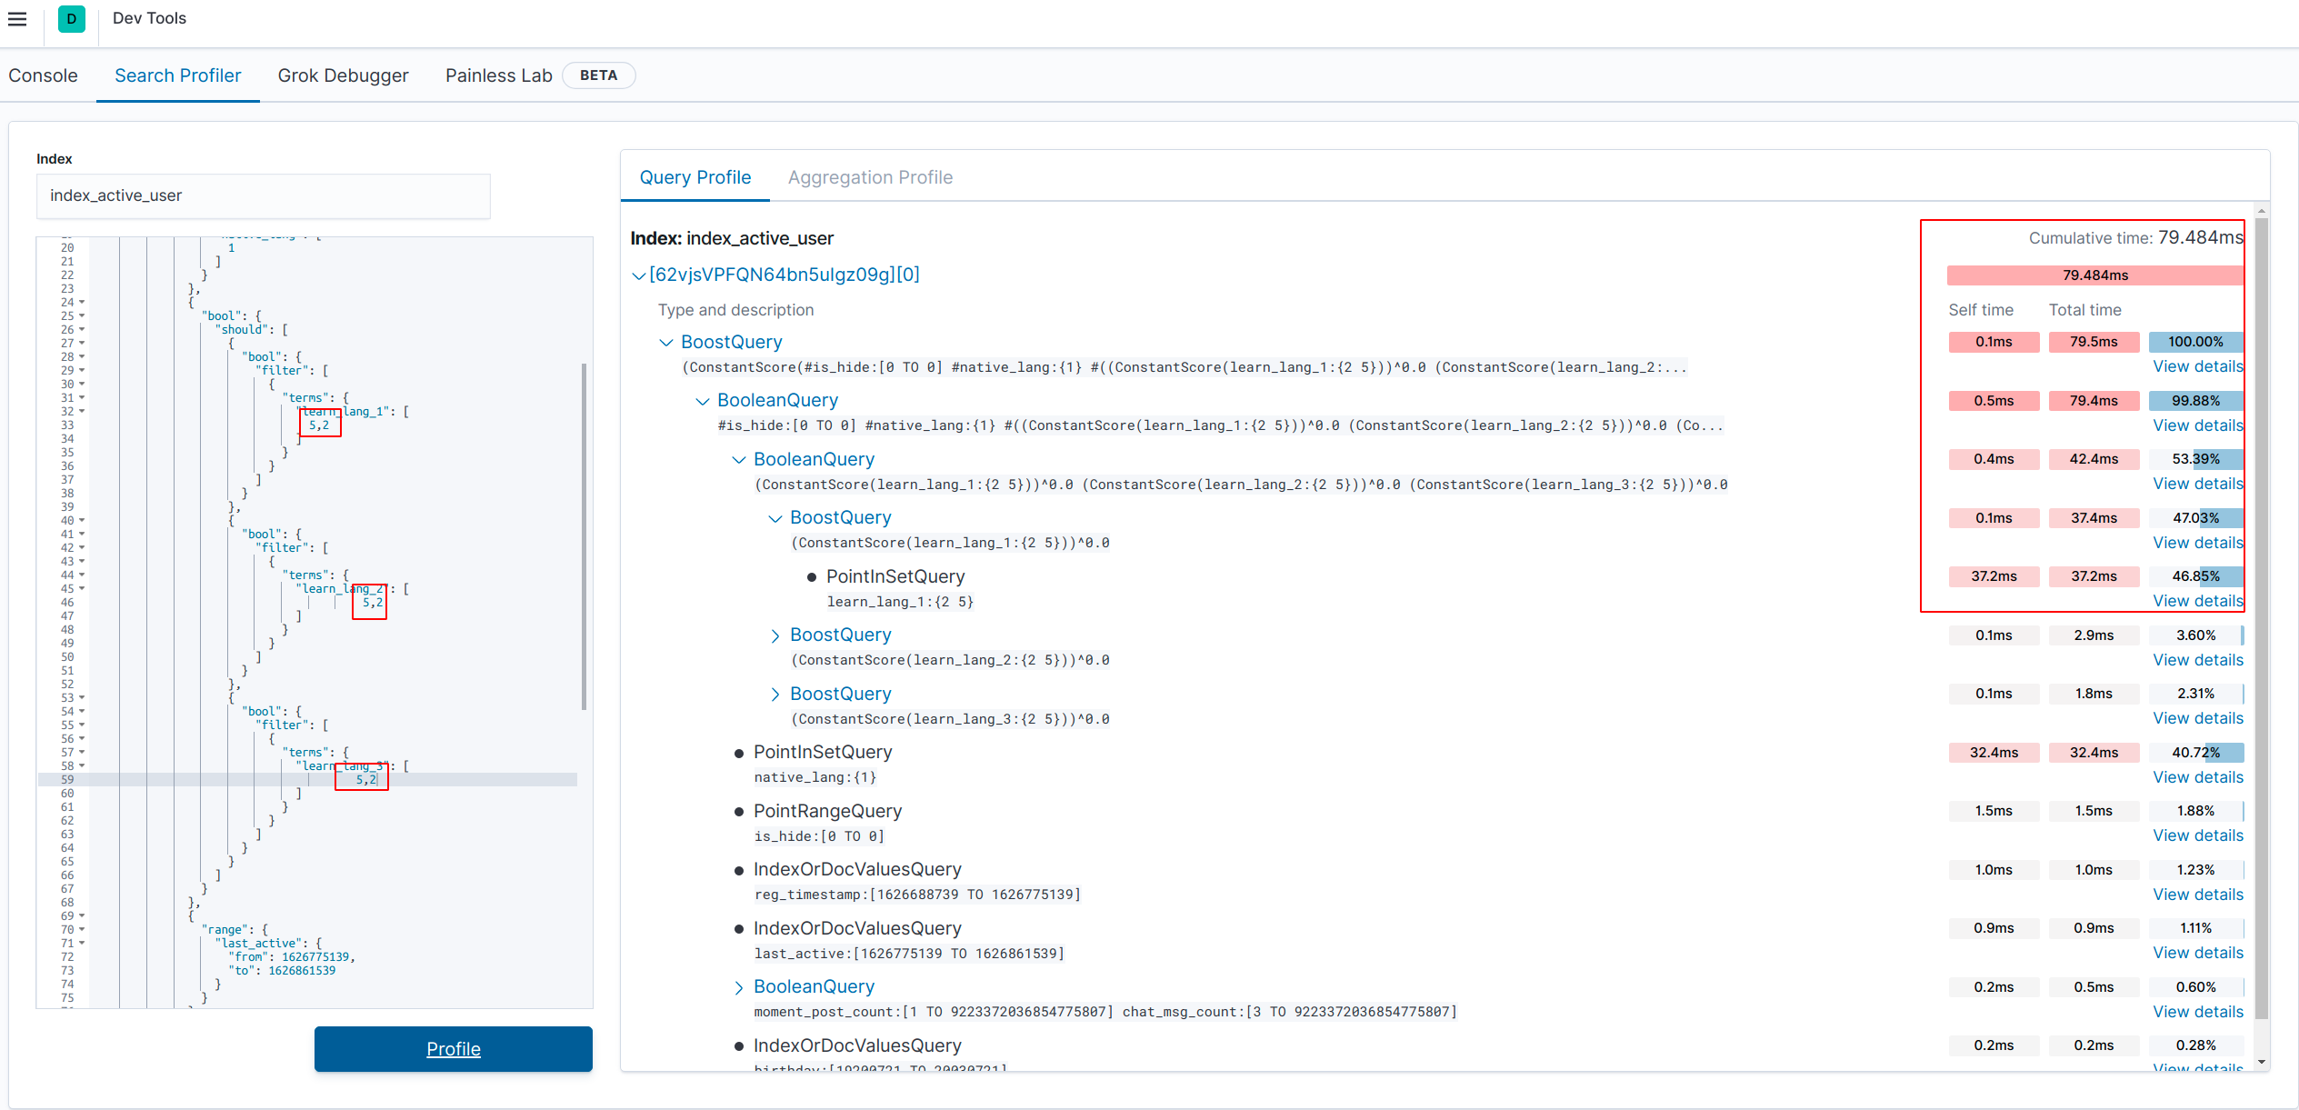Viewport: 2299px width, 1110px height.
Task: Collapse the outer BooleanQuery node
Action: (702, 400)
